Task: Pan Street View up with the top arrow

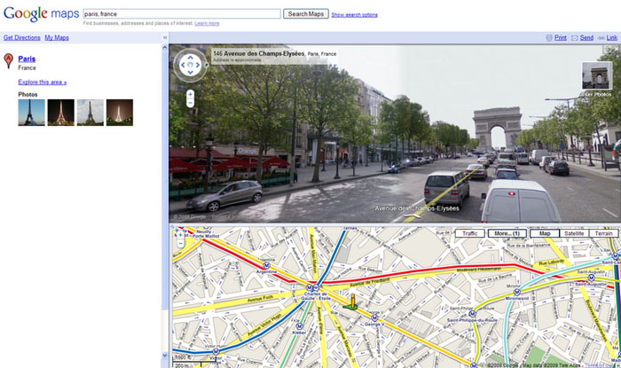Action: [190, 58]
